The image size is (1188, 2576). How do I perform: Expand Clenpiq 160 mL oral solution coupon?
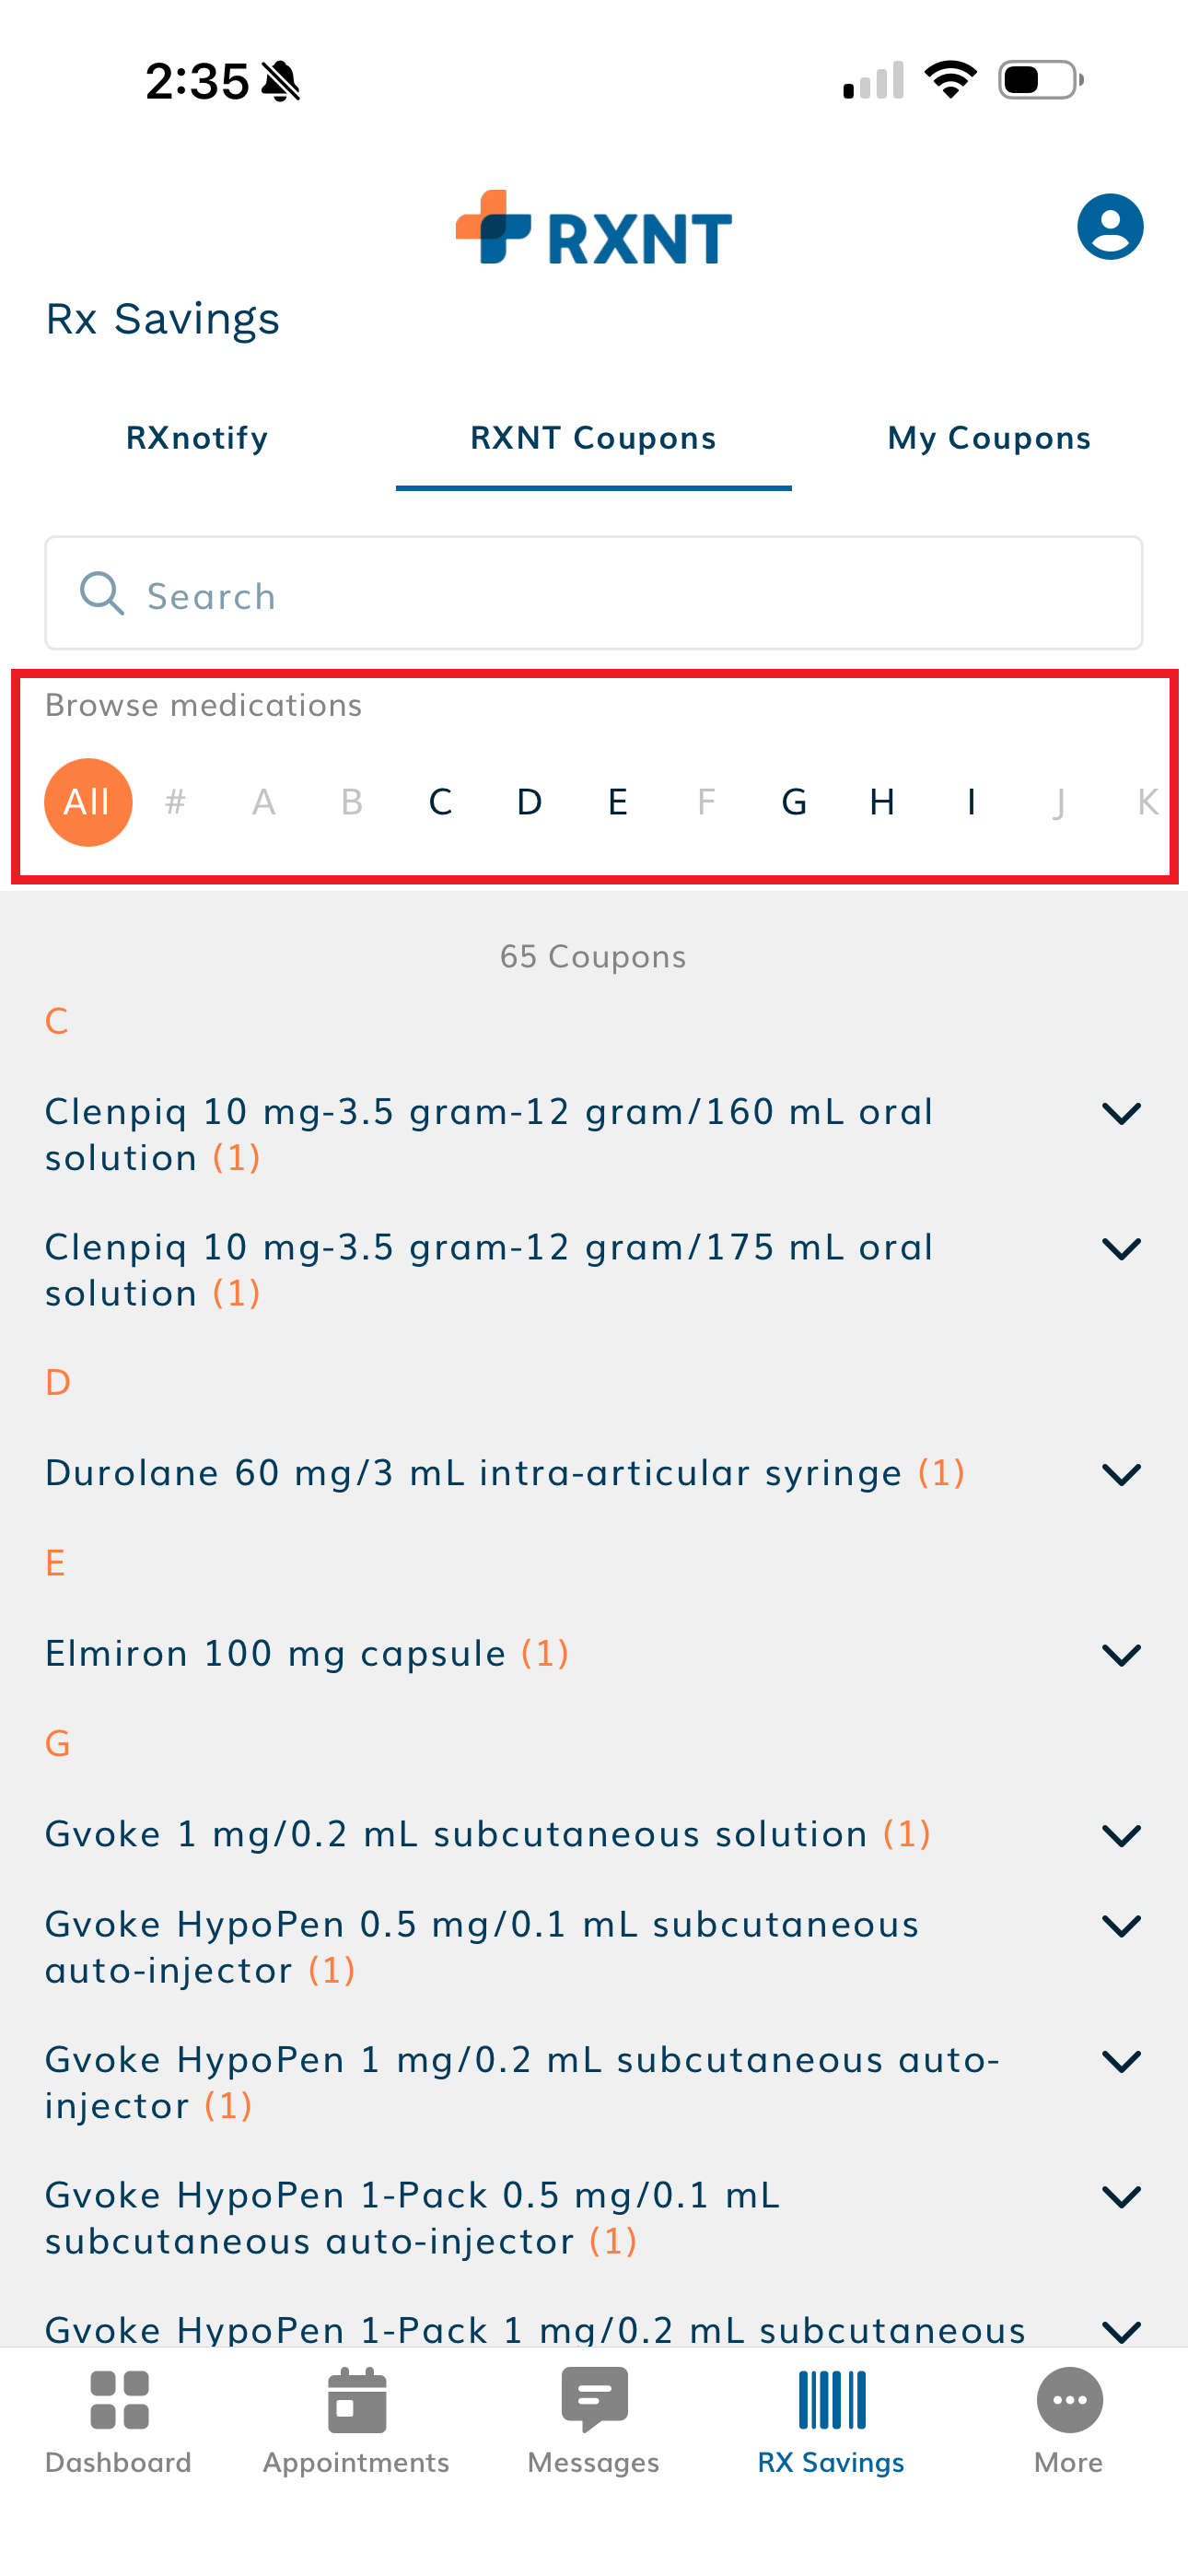pos(1121,1113)
